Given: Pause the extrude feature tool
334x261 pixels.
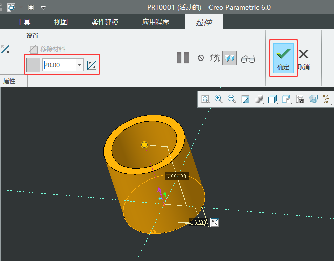Looking at the screenshot, I should [183, 58].
